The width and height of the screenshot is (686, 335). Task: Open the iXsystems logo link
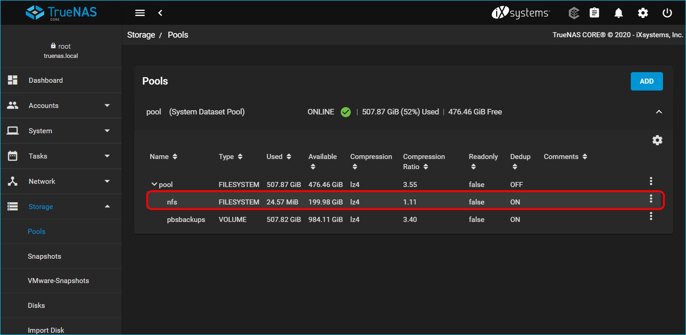click(x=520, y=13)
